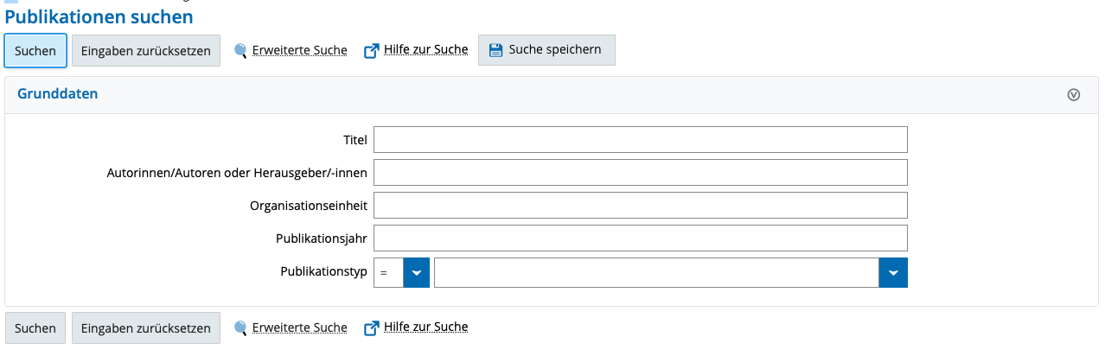Click the Publikationstyp value combo box field

click(x=656, y=272)
